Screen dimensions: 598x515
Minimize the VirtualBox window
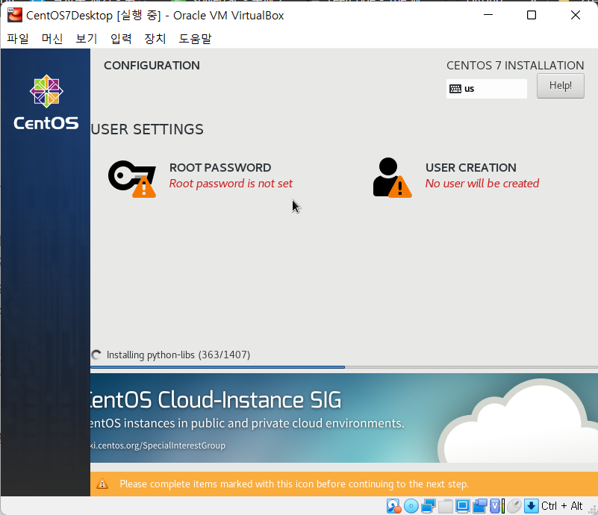[488, 15]
